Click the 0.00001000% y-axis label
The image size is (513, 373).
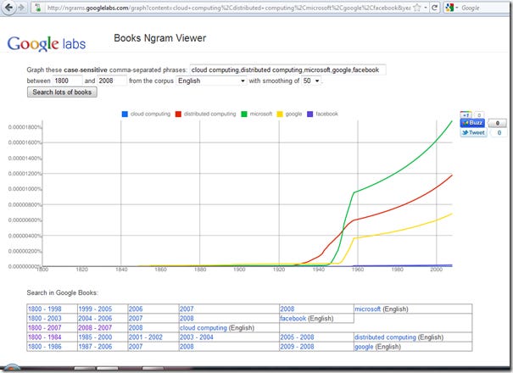click(x=25, y=189)
